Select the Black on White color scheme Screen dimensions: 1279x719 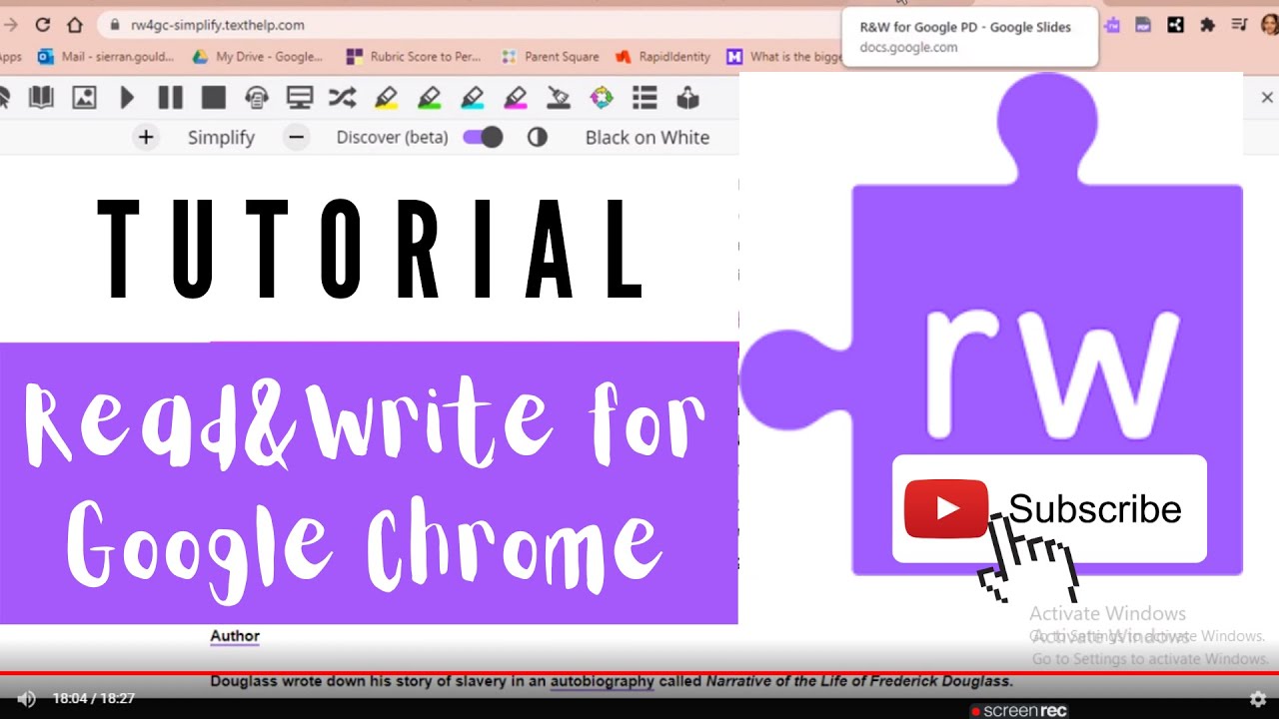click(647, 138)
